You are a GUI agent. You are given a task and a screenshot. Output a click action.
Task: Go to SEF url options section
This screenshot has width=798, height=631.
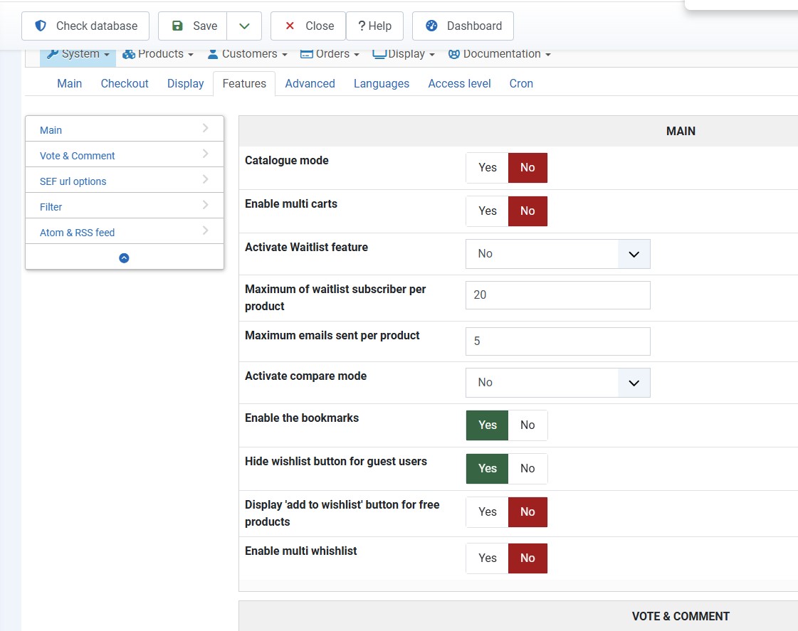73,181
